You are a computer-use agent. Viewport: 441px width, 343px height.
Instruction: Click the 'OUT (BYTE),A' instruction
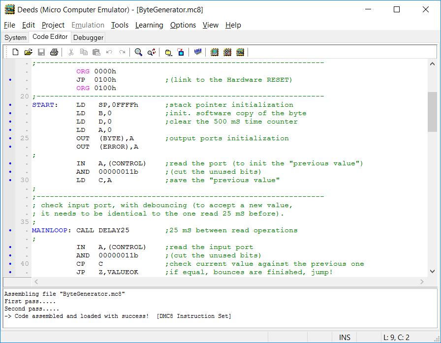pyautogui.click(x=105, y=138)
